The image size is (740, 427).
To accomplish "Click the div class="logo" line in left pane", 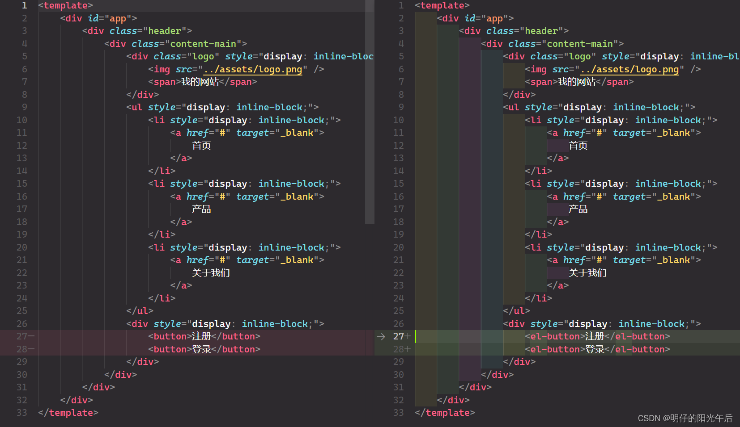I will click(250, 56).
